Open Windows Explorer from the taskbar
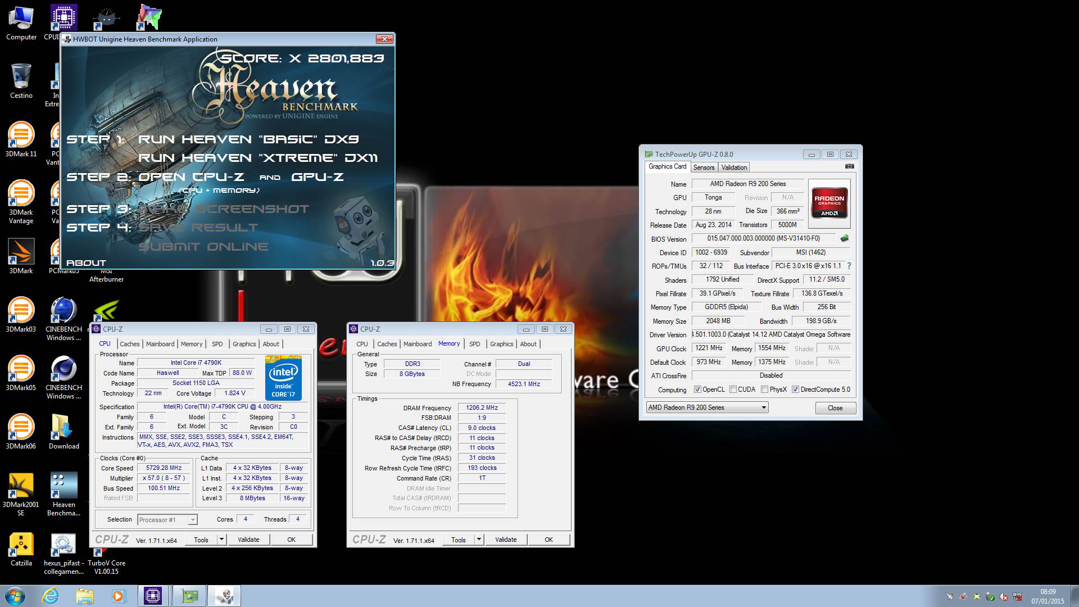The width and height of the screenshot is (1079, 607). pos(85,596)
